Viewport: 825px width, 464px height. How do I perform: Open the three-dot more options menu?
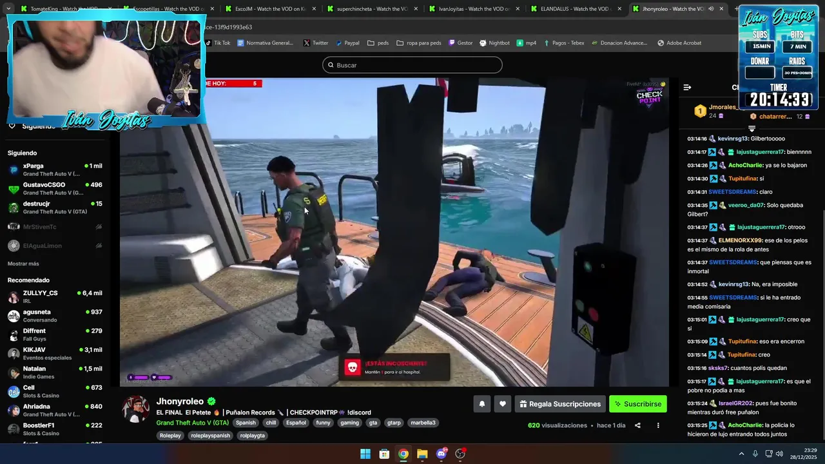(x=658, y=425)
